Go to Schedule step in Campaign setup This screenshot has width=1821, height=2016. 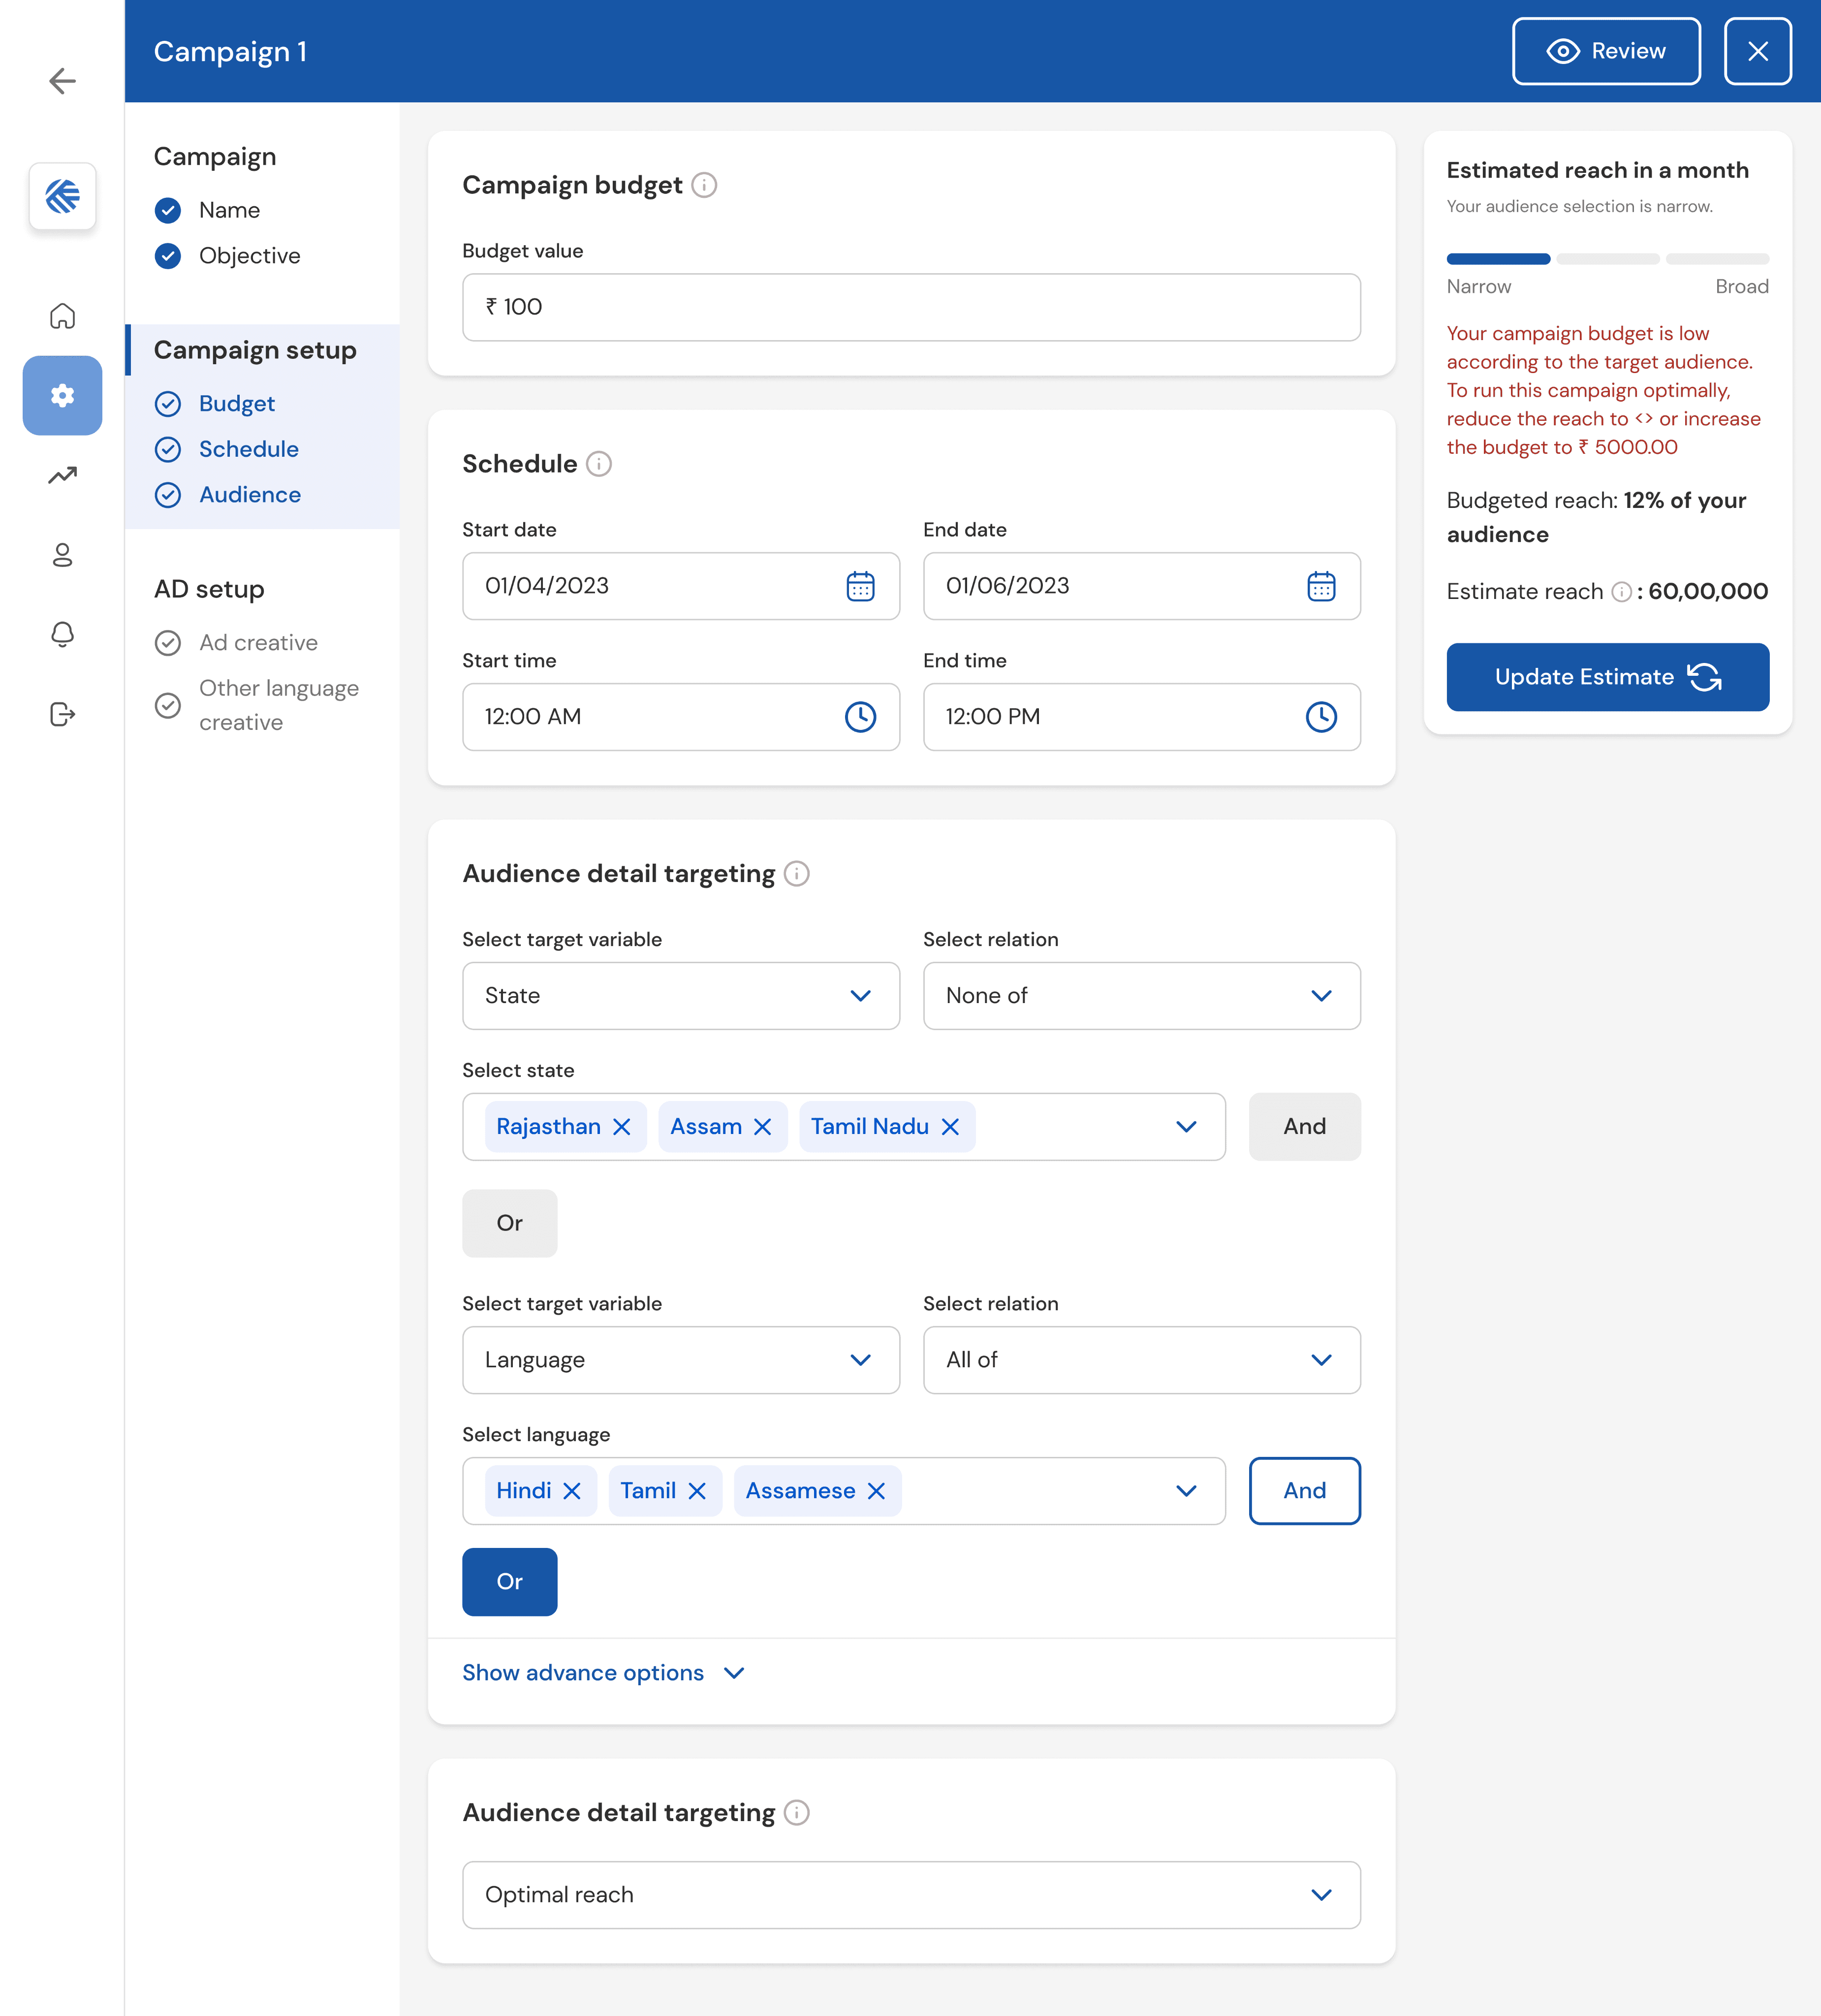227,449
